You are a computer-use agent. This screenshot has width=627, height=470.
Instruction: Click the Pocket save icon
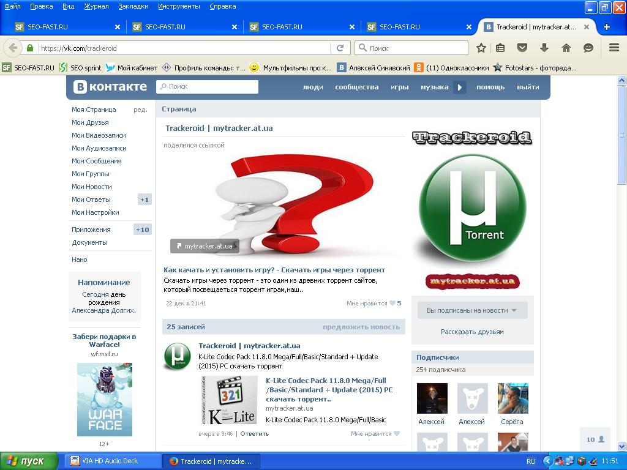[x=522, y=48]
